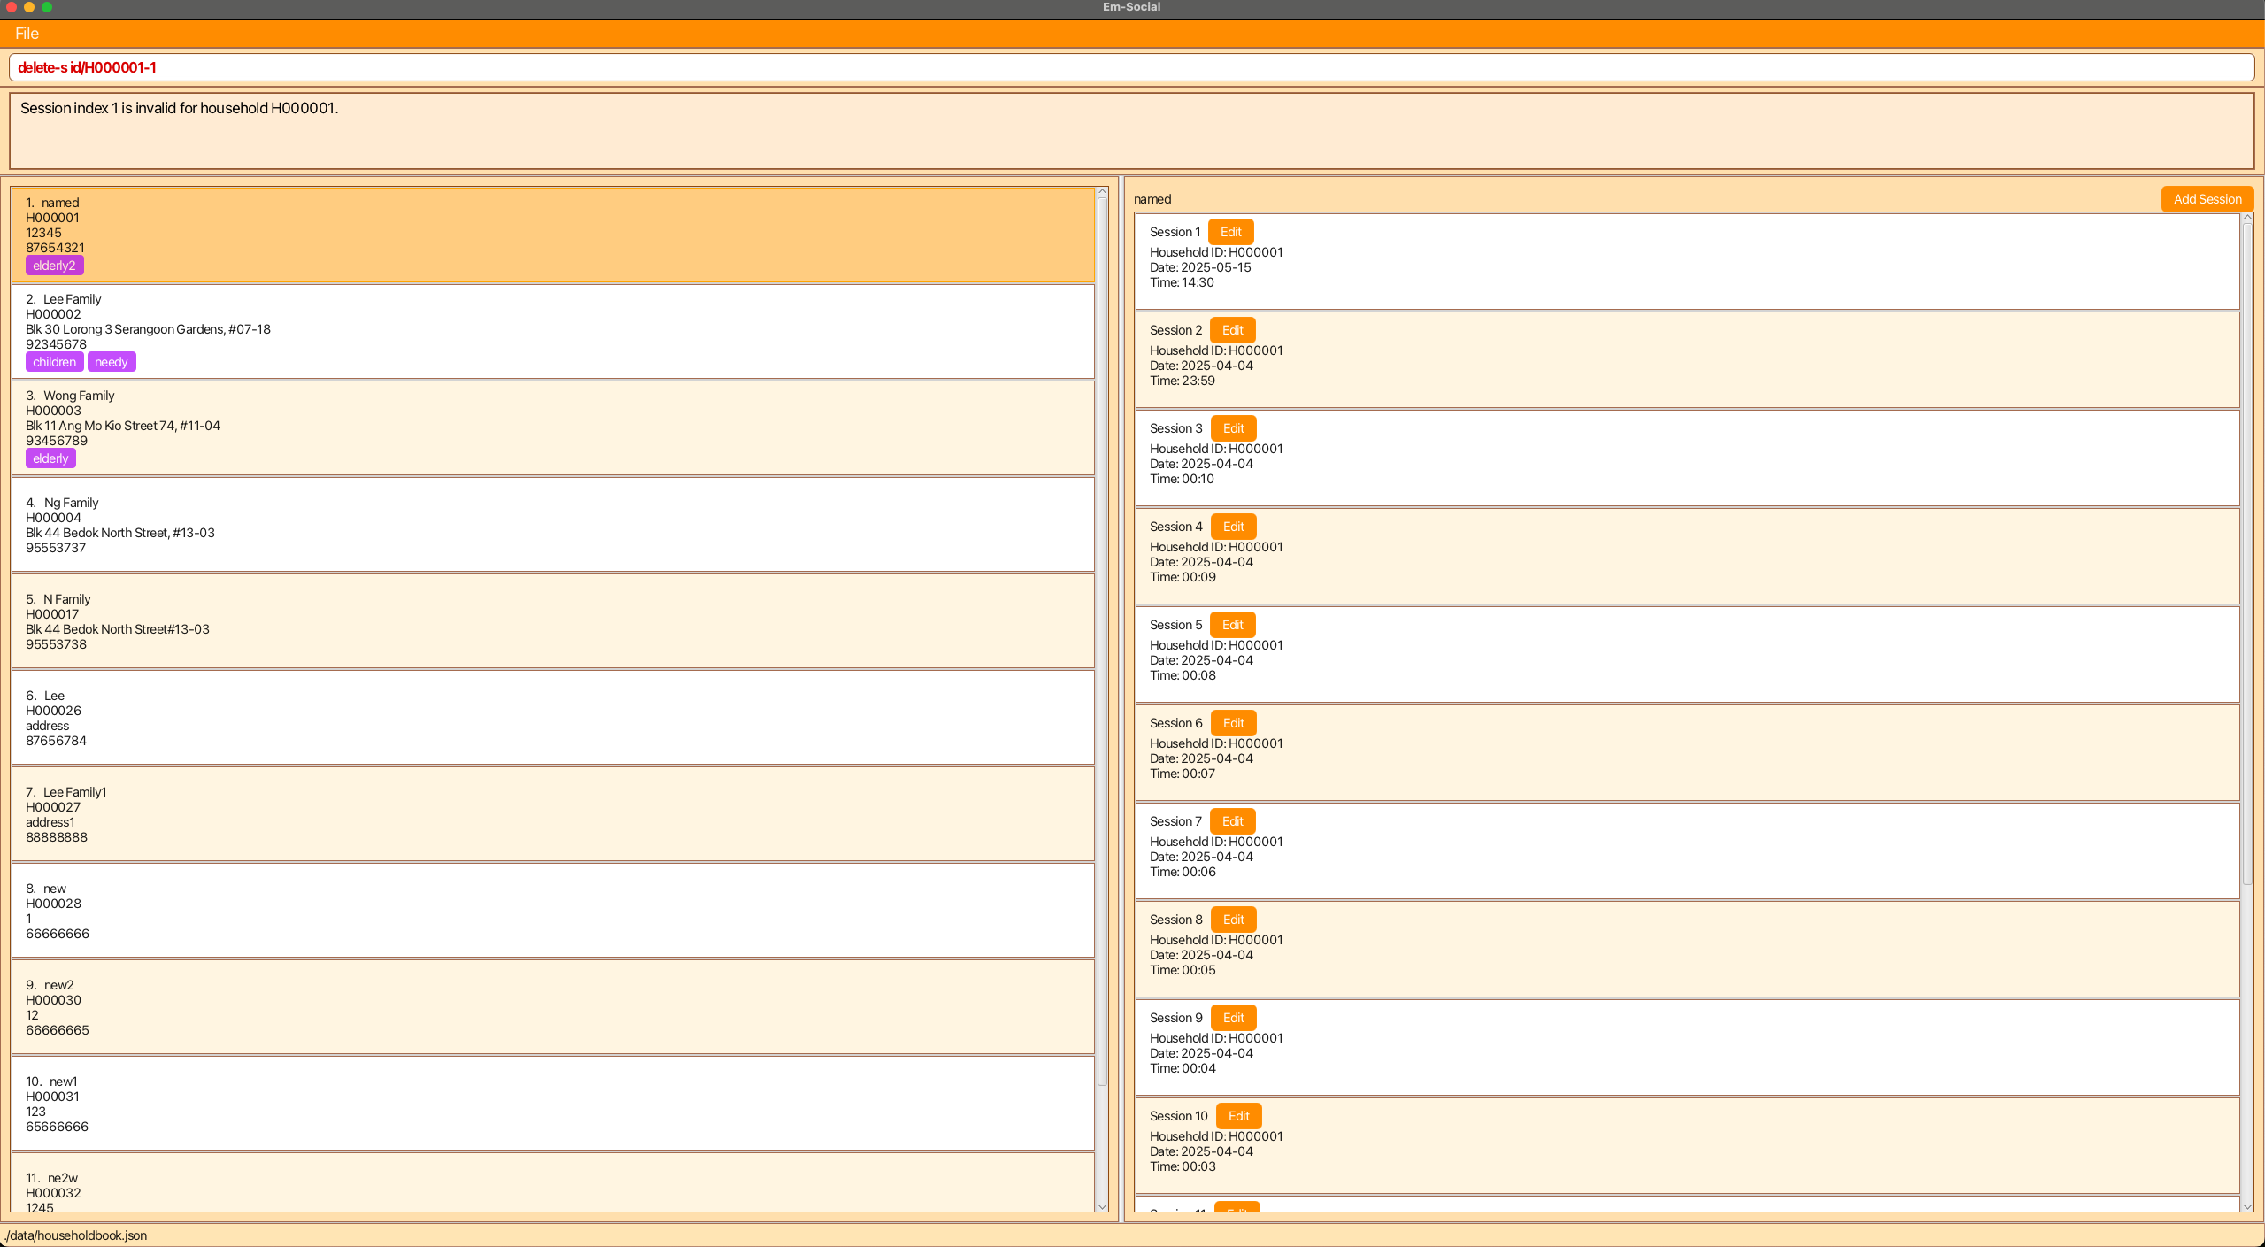Click session list scrollbar down arrow

2246,1206
